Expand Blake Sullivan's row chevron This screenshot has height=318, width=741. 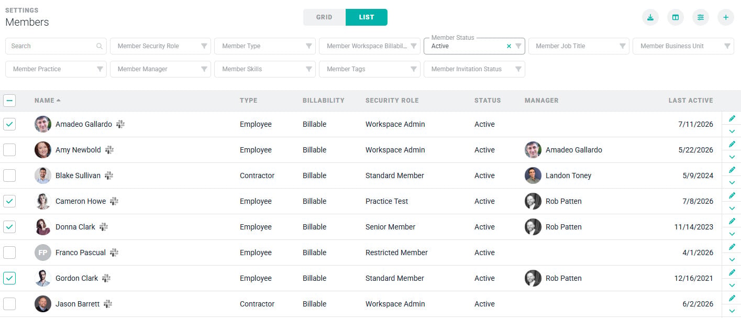tap(732, 182)
